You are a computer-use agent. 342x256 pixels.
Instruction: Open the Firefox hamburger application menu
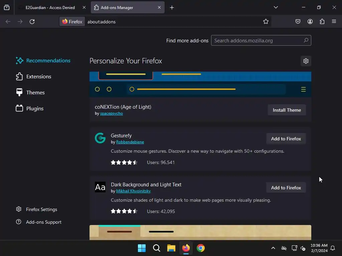pos(334,22)
